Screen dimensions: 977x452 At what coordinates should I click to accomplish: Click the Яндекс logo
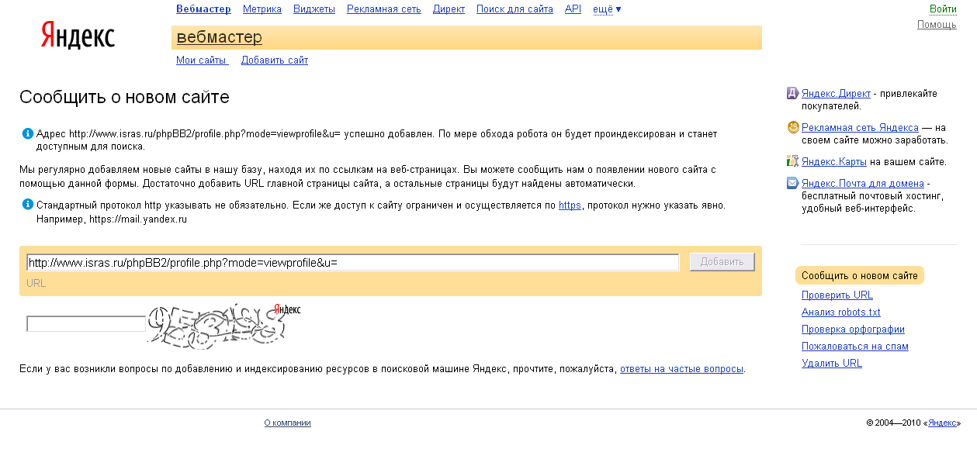[x=78, y=36]
